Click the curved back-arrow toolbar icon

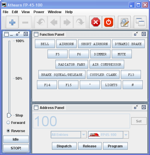[x=41, y=22]
